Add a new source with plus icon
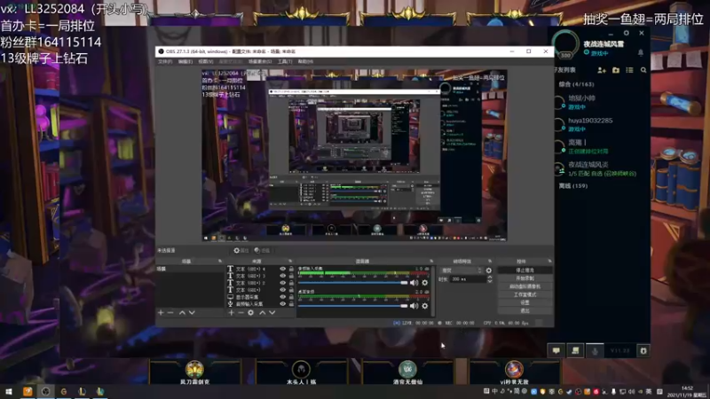 coord(231,313)
